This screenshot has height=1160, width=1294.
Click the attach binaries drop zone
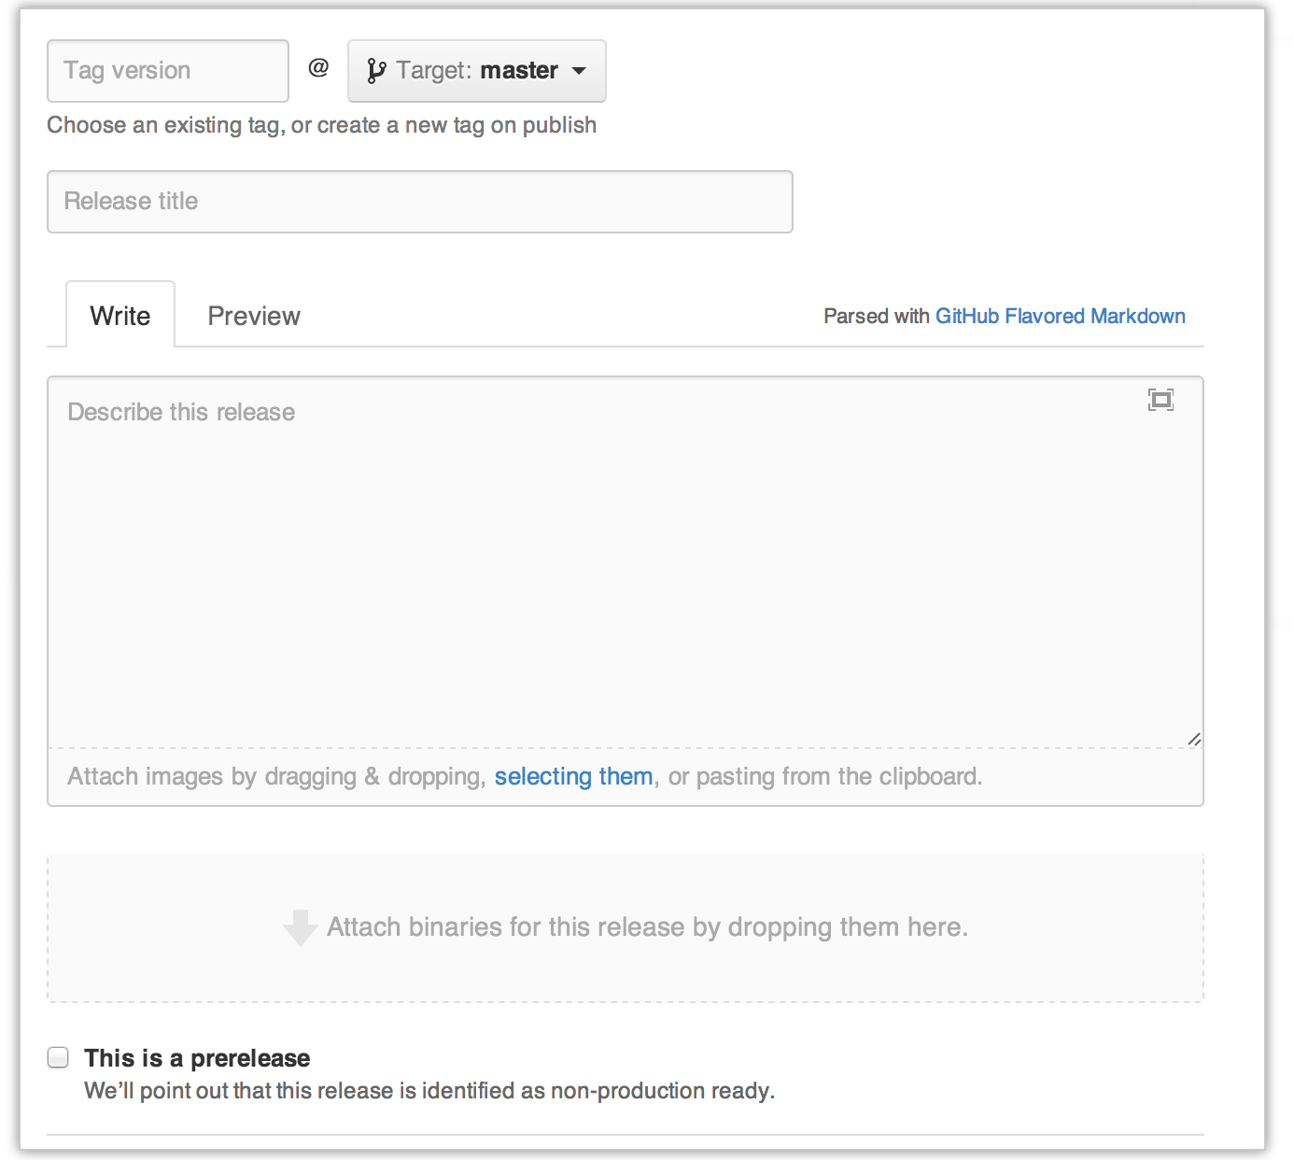626,927
